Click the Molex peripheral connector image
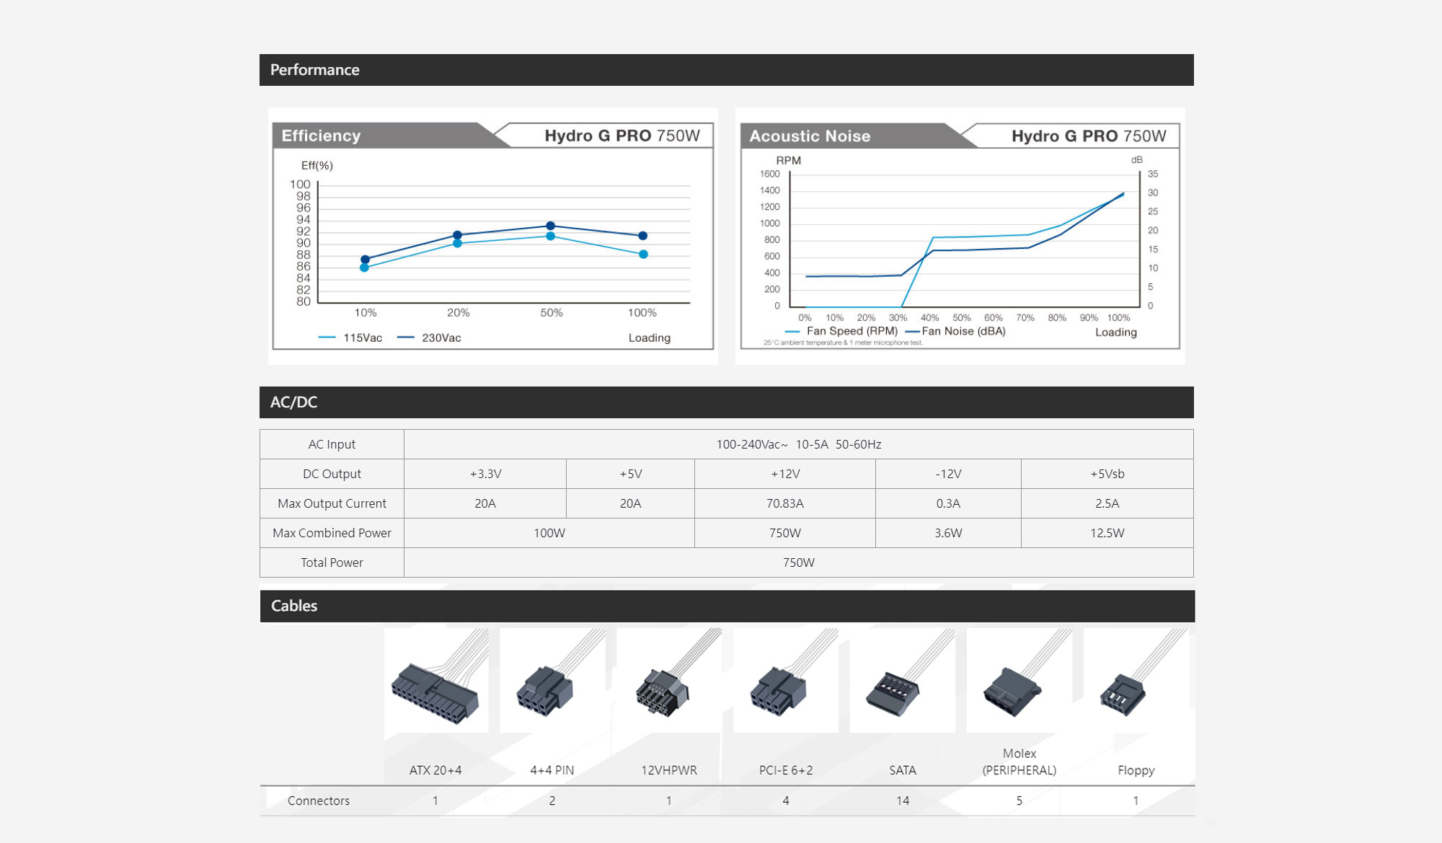The width and height of the screenshot is (1442, 843). pyautogui.click(x=1019, y=681)
